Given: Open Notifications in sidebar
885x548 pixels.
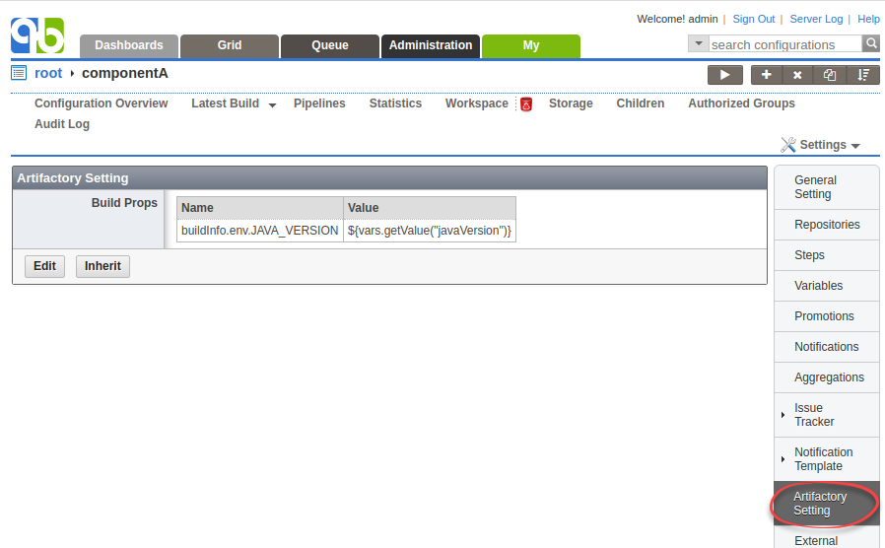Looking at the screenshot, I should coord(827,347).
